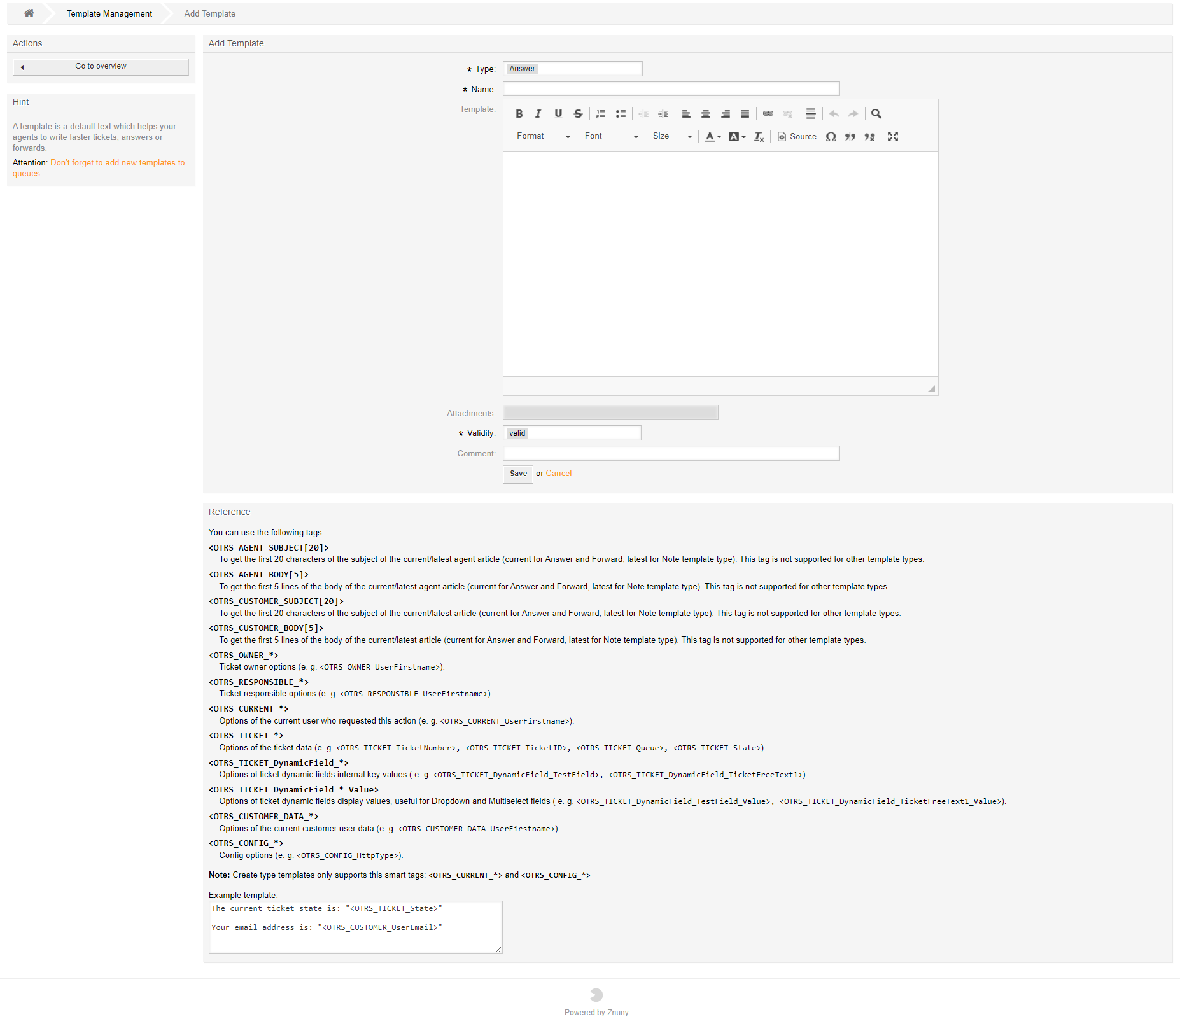The width and height of the screenshot is (1180, 1026).
Task: Toggle strikethrough formatting
Action: tap(578, 114)
